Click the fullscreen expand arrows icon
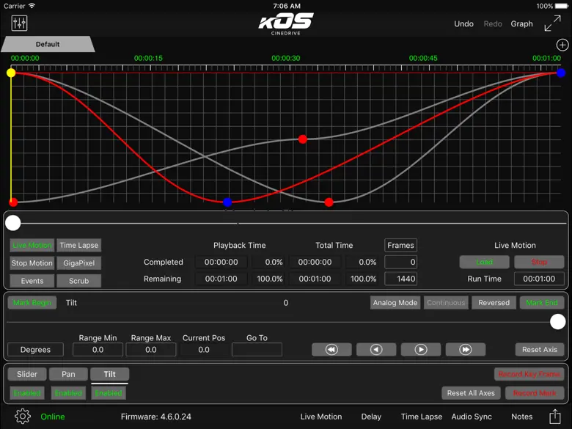Viewport: 572px width, 429px height. (x=552, y=23)
